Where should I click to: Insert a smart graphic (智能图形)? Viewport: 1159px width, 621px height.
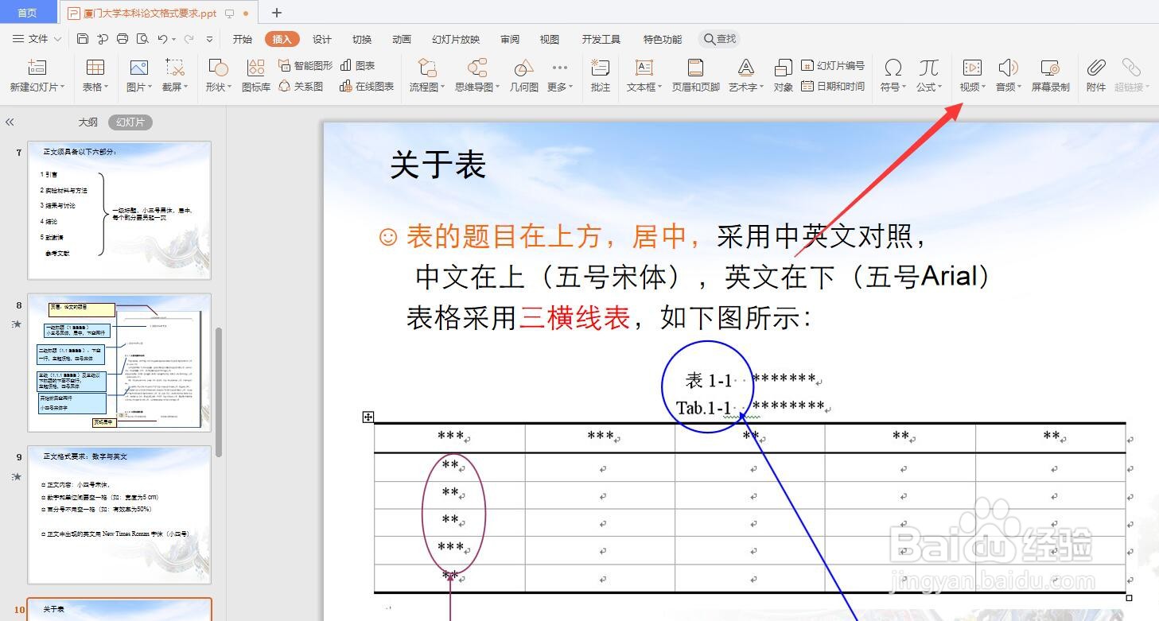click(x=305, y=65)
